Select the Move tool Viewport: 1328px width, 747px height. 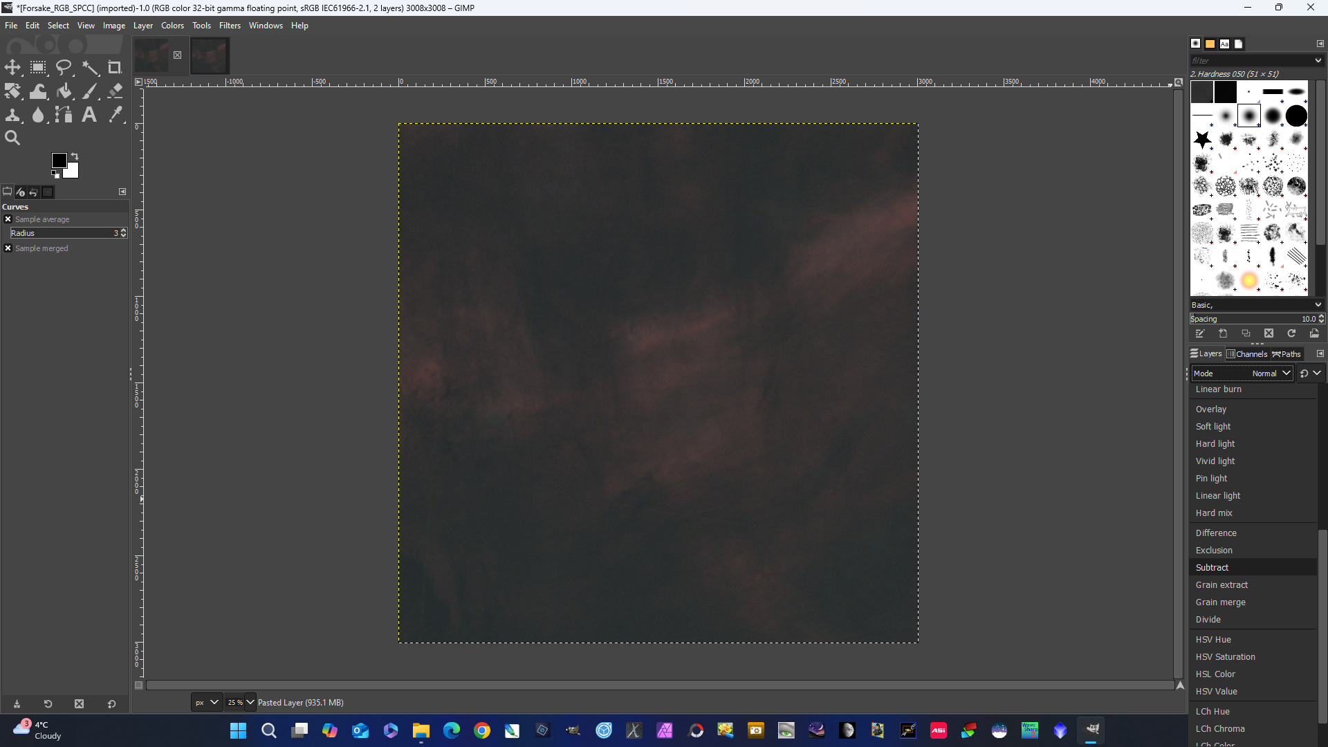point(12,67)
